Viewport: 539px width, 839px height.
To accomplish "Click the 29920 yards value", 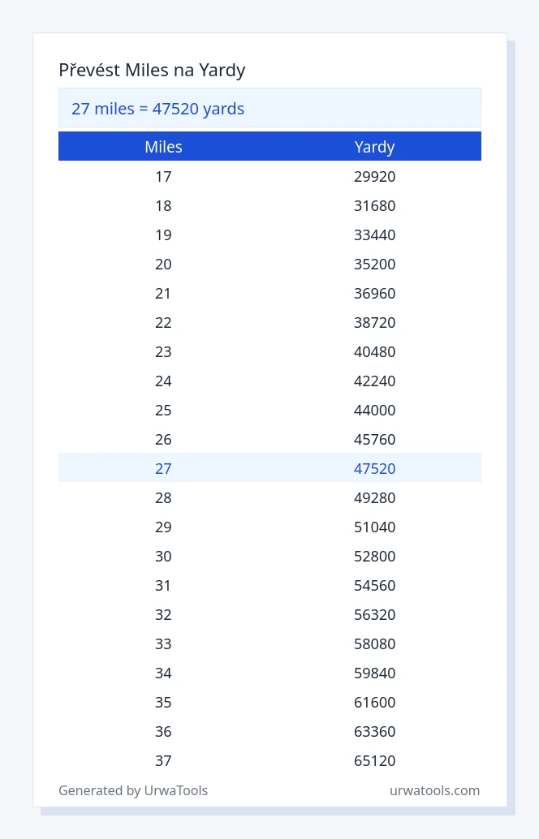I will tap(375, 177).
